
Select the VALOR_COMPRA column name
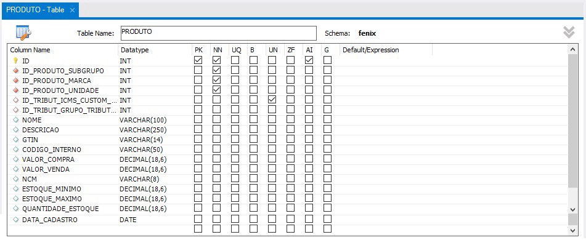click(48, 159)
